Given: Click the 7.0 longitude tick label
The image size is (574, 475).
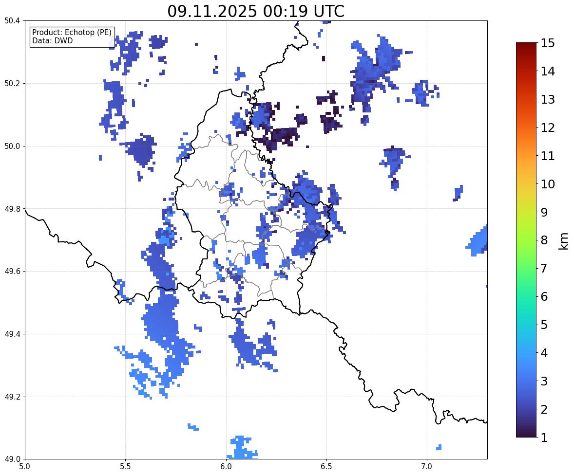Looking at the screenshot, I should pos(427,467).
